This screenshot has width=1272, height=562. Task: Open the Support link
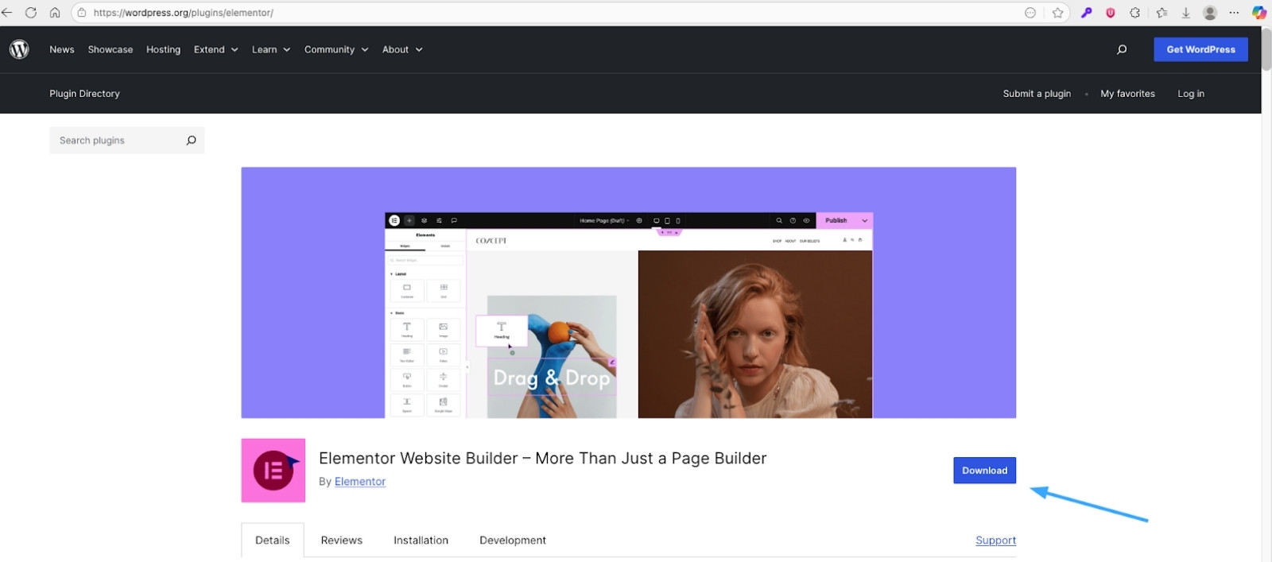(x=995, y=541)
